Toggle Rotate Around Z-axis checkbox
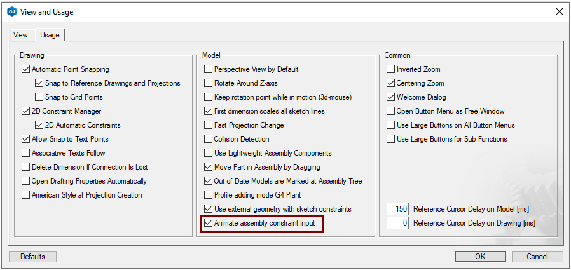The width and height of the screenshot is (571, 270). (x=208, y=83)
